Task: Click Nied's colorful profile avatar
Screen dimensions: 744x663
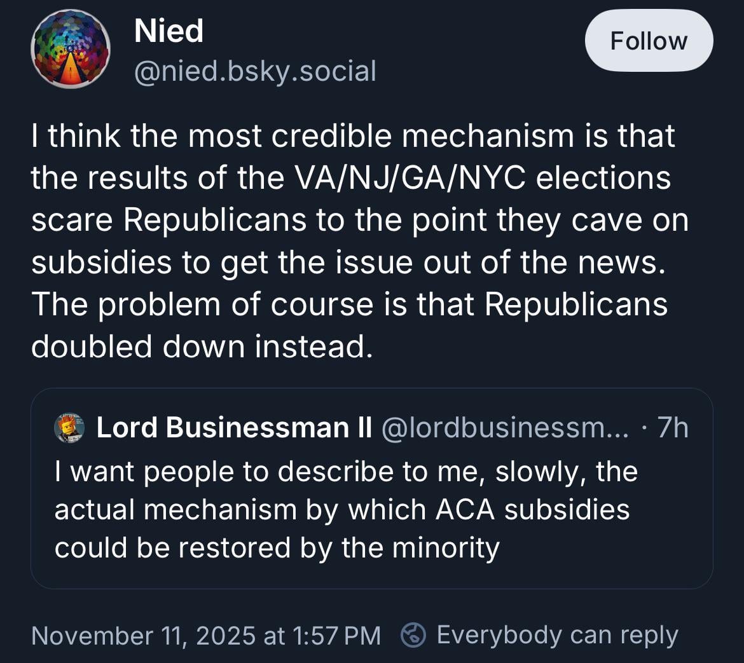Action: [x=70, y=50]
